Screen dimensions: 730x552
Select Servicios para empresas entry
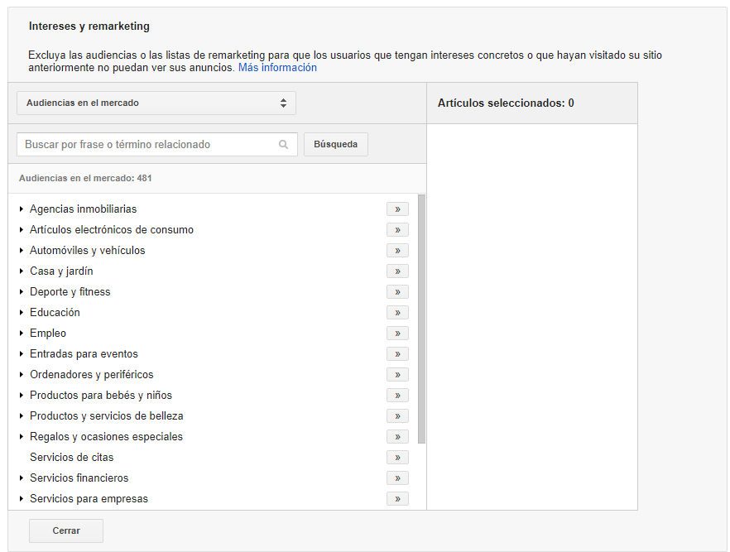point(89,499)
